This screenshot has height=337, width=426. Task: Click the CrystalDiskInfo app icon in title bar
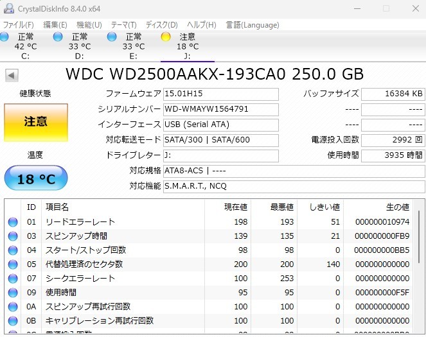pyautogui.click(x=8, y=8)
